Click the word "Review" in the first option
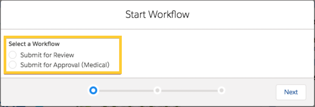Image resolution: width=315 pixels, height=107 pixels. [x=64, y=55]
